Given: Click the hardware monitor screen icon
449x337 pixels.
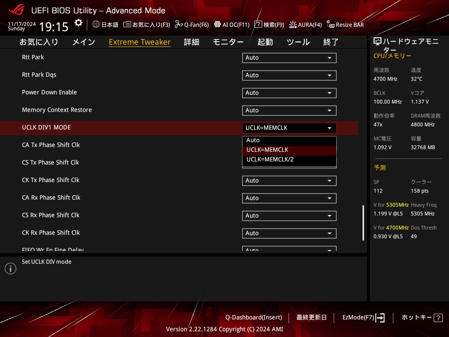Looking at the screenshot, I should (x=378, y=42).
